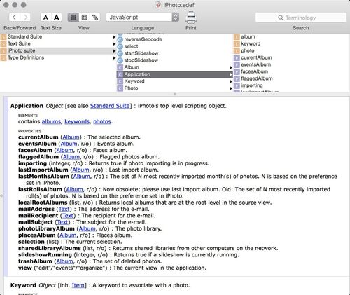Expand arrow next to Text Suite
The image size is (350, 295).
tap(114, 44)
